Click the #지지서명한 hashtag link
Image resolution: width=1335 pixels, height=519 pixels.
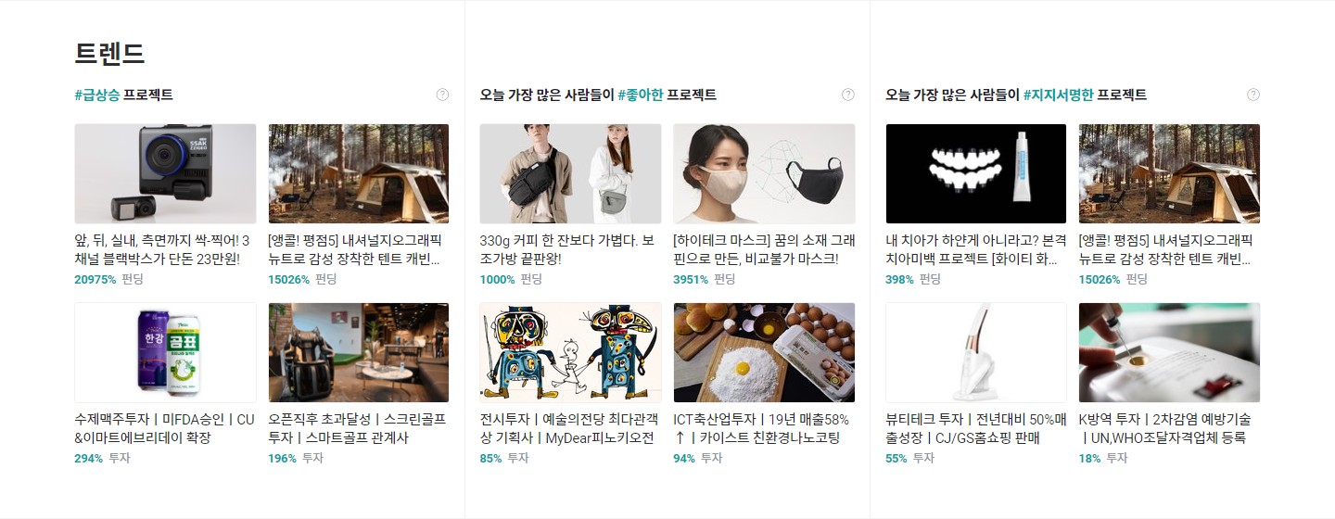coord(1059,95)
